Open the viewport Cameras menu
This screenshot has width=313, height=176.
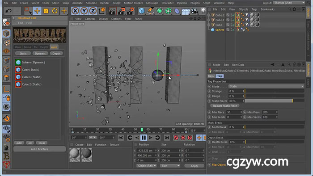tap(90, 19)
